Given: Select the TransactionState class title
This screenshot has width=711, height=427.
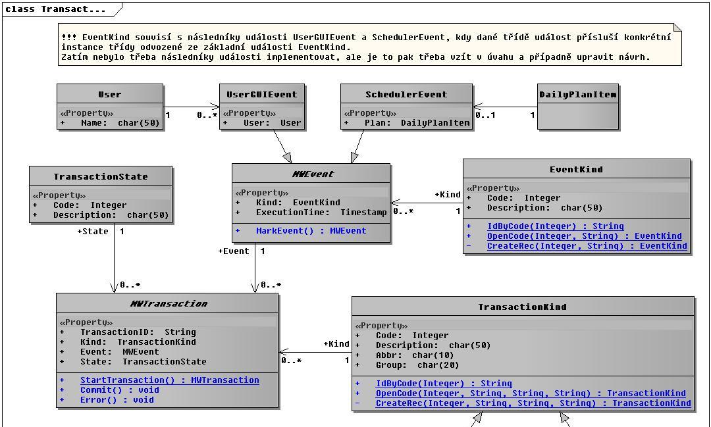Looking at the screenshot, I should click(x=101, y=176).
